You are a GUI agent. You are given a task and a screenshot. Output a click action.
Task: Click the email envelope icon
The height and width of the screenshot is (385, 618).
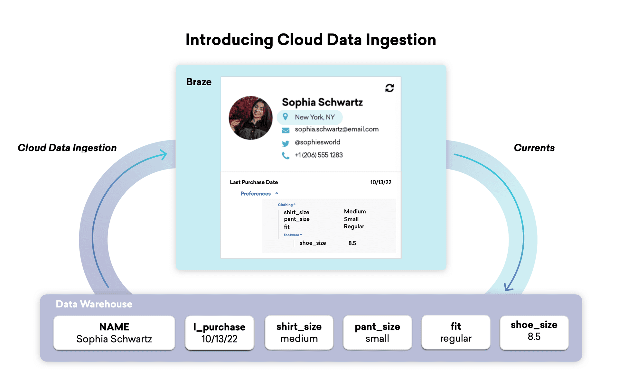[x=286, y=130]
